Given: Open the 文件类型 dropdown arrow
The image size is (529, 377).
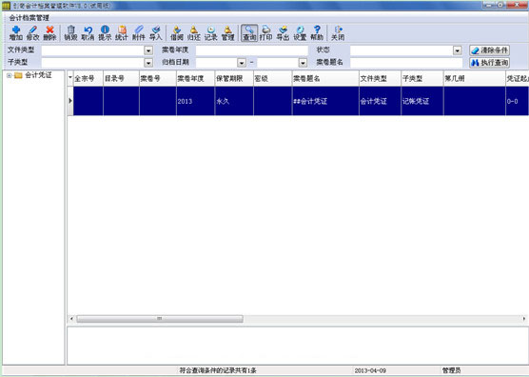Looking at the screenshot, I should (x=148, y=50).
